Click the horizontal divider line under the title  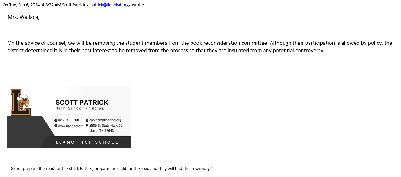tap(69, 114)
